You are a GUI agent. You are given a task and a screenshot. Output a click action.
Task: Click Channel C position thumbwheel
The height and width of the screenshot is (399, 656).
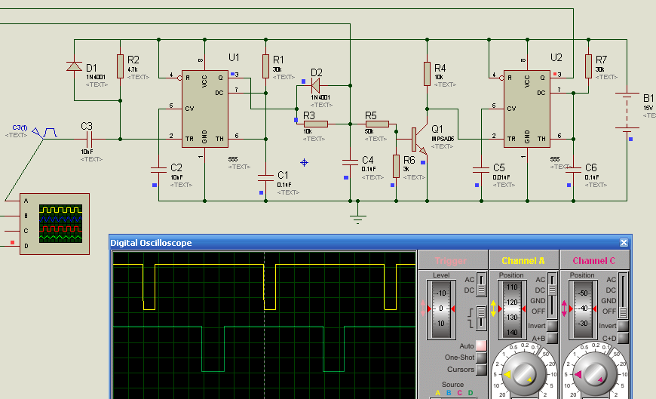(x=582, y=308)
